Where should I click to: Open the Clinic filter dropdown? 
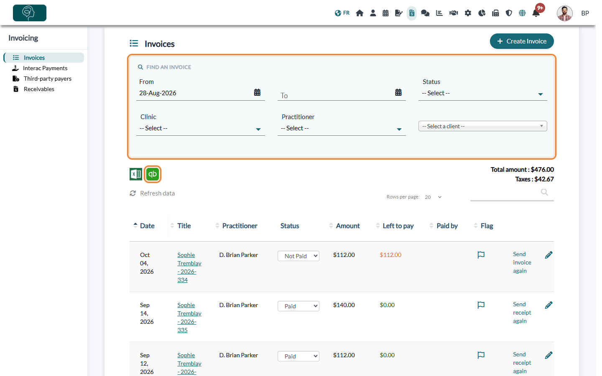(x=201, y=128)
